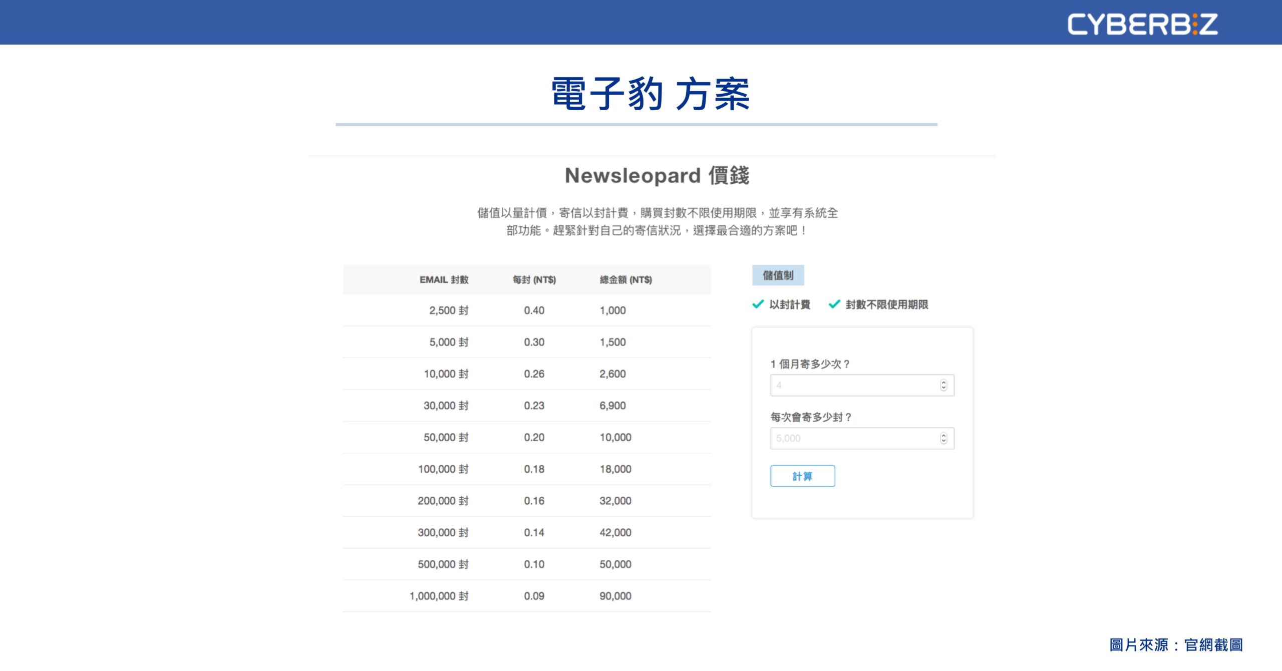Screen dimensions: 1282x671
Task: Click the 0.16 per-email price
Action: click(534, 500)
